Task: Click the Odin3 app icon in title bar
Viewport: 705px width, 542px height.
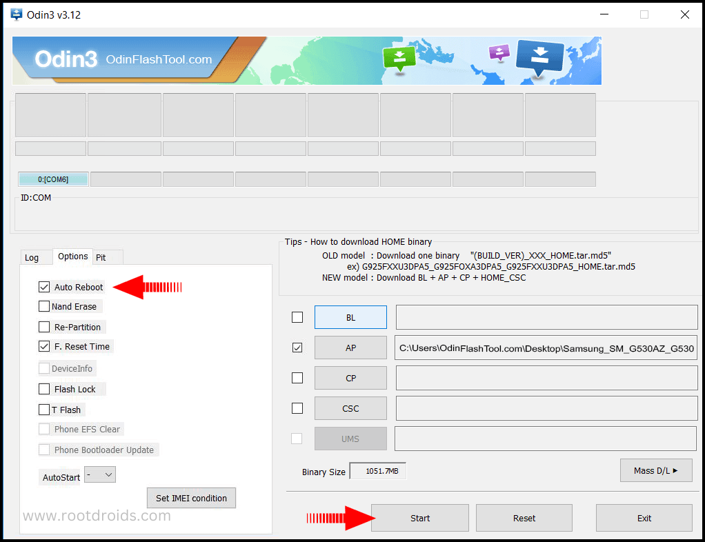Action: click(x=16, y=14)
